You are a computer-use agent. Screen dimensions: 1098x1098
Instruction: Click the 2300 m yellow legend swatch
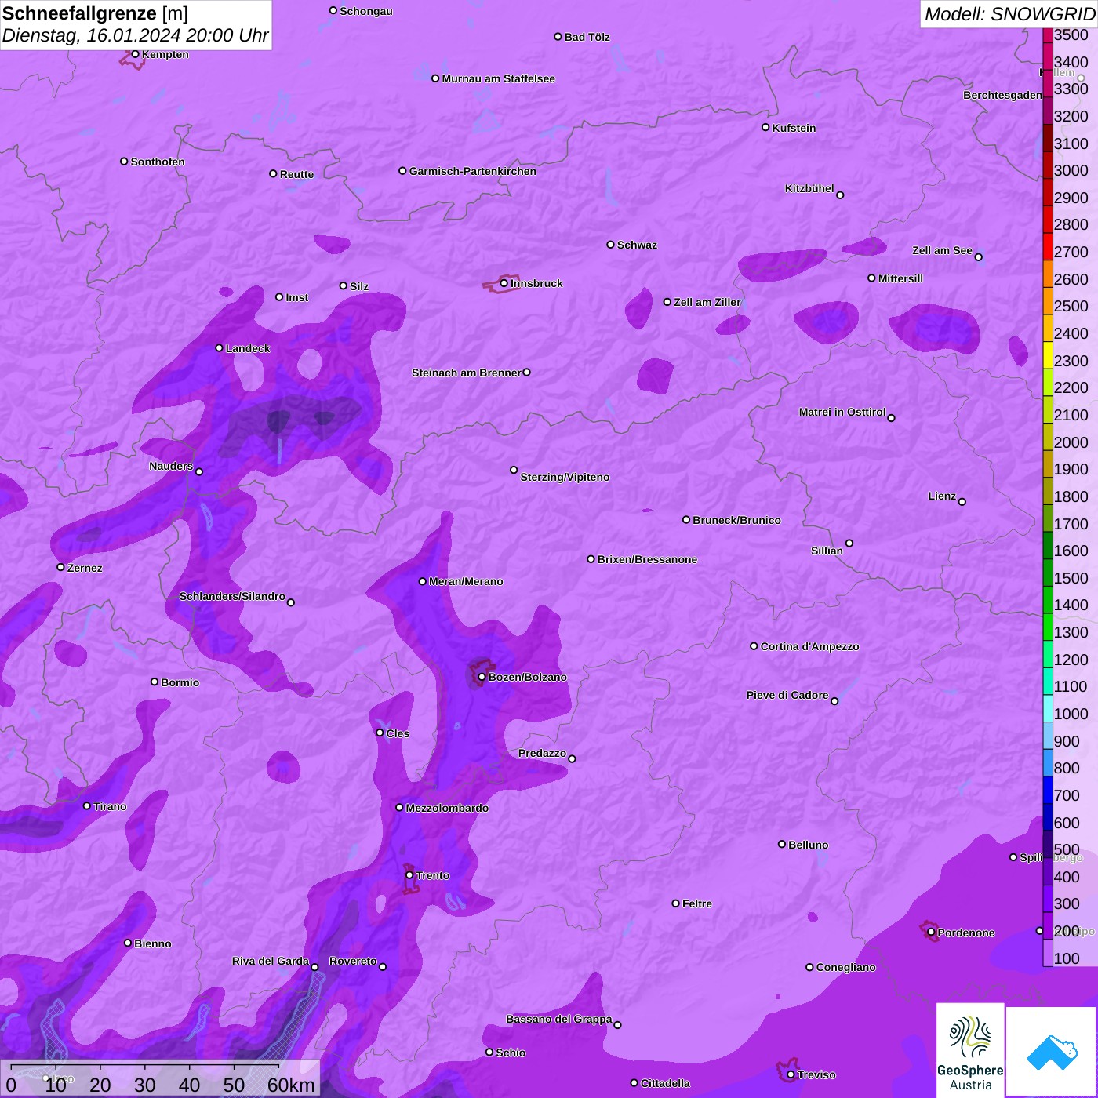1048,354
